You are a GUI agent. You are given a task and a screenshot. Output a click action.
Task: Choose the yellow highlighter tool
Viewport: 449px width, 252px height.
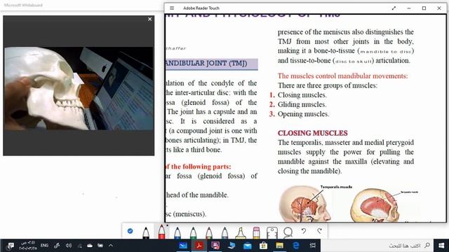241,232
